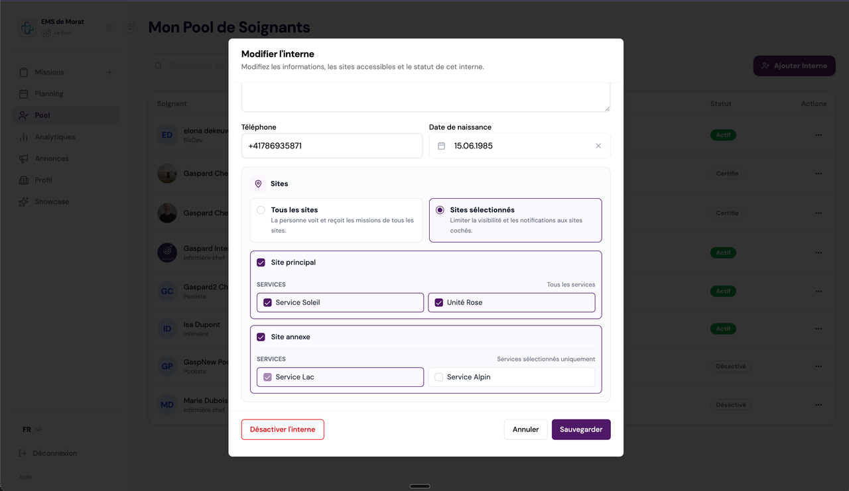Click the Pool people icon in sidebar
This screenshot has width=849, height=491.
24,115
